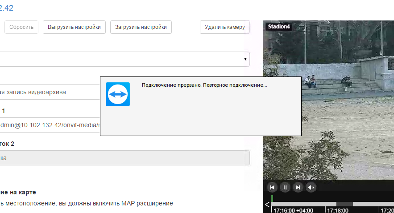The image size is (394, 213).
Task: Click Удалить камеру button
Action: pyautogui.click(x=224, y=27)
